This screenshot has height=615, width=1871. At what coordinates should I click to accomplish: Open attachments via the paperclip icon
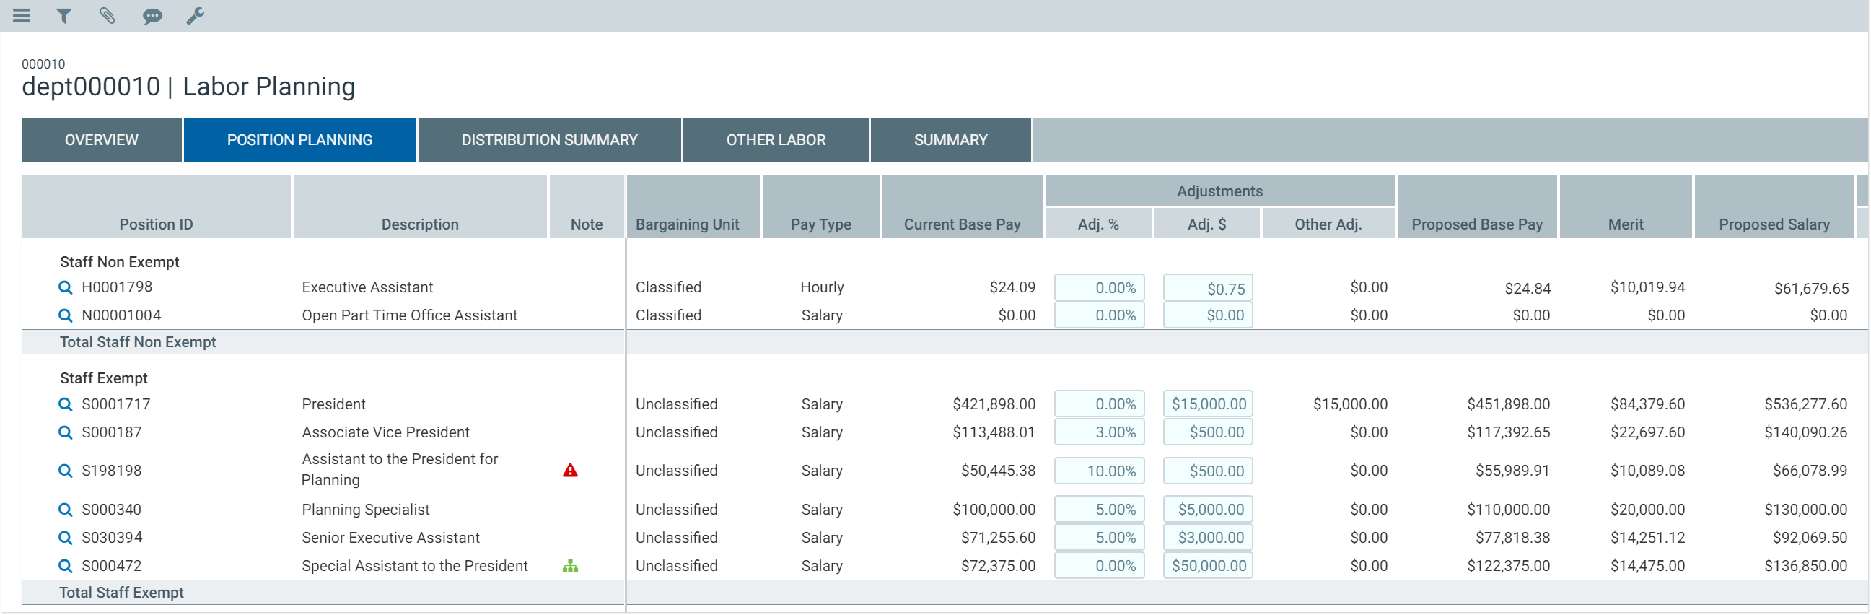click(108, 15)
